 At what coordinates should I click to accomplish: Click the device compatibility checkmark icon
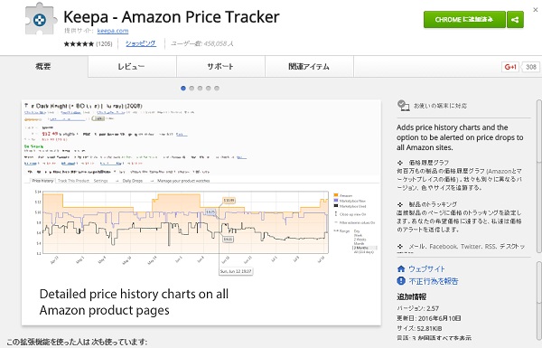pos(403,106)
